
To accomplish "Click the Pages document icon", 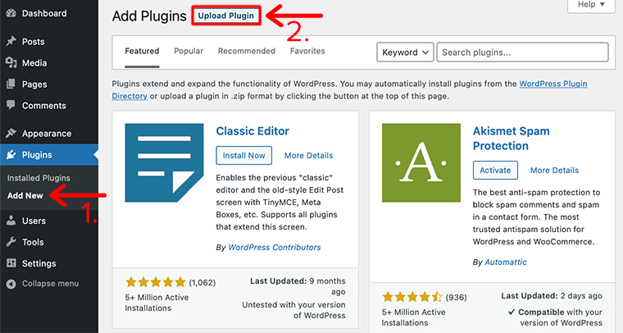I will point(11,84).
